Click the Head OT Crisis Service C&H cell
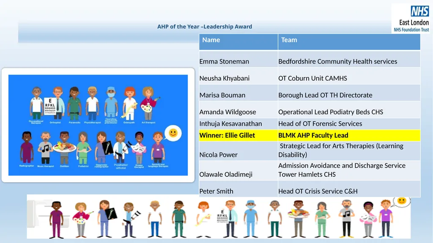The width and height of the screenshot is (433, 243). click(x=349, y=189)
